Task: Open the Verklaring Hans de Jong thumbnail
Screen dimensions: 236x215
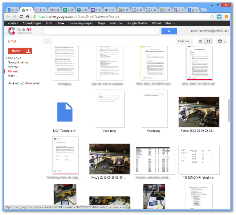Action: tap(65, 155)
